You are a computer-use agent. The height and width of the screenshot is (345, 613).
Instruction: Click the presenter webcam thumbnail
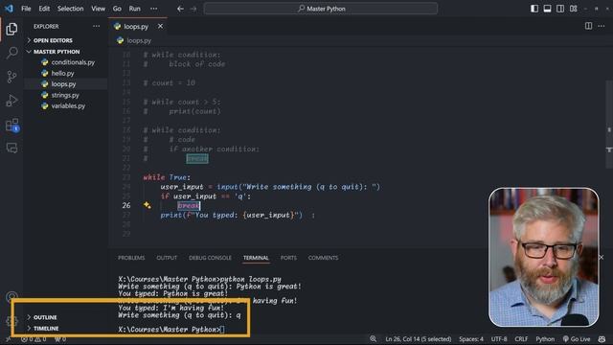(543, 257)
